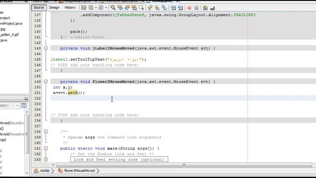The image size is (316, 178).
Task: Click the Shift Line Right icon
Action: tap(180, 8)
